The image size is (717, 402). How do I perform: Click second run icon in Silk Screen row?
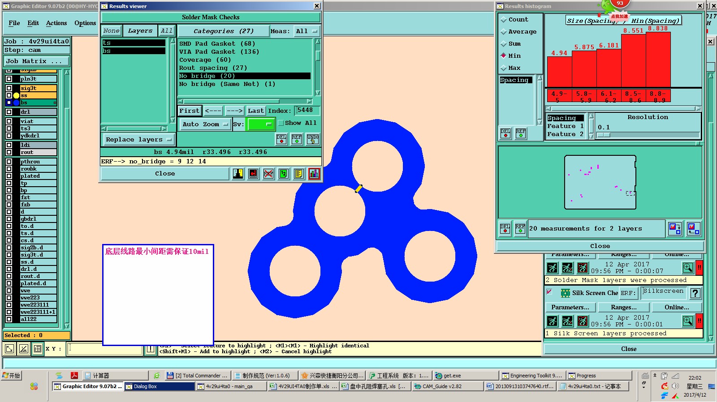click(567, 321)
